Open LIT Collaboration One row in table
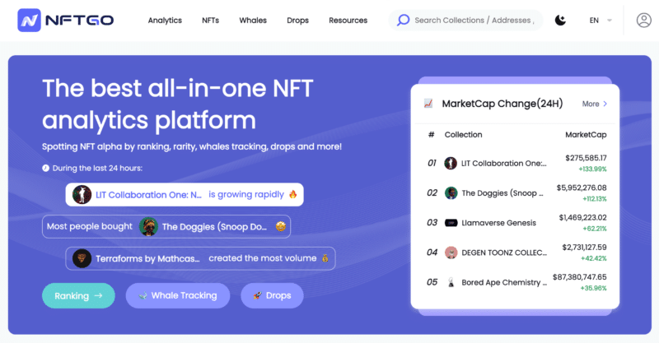659x343 pixels. (x=516, y=163)
